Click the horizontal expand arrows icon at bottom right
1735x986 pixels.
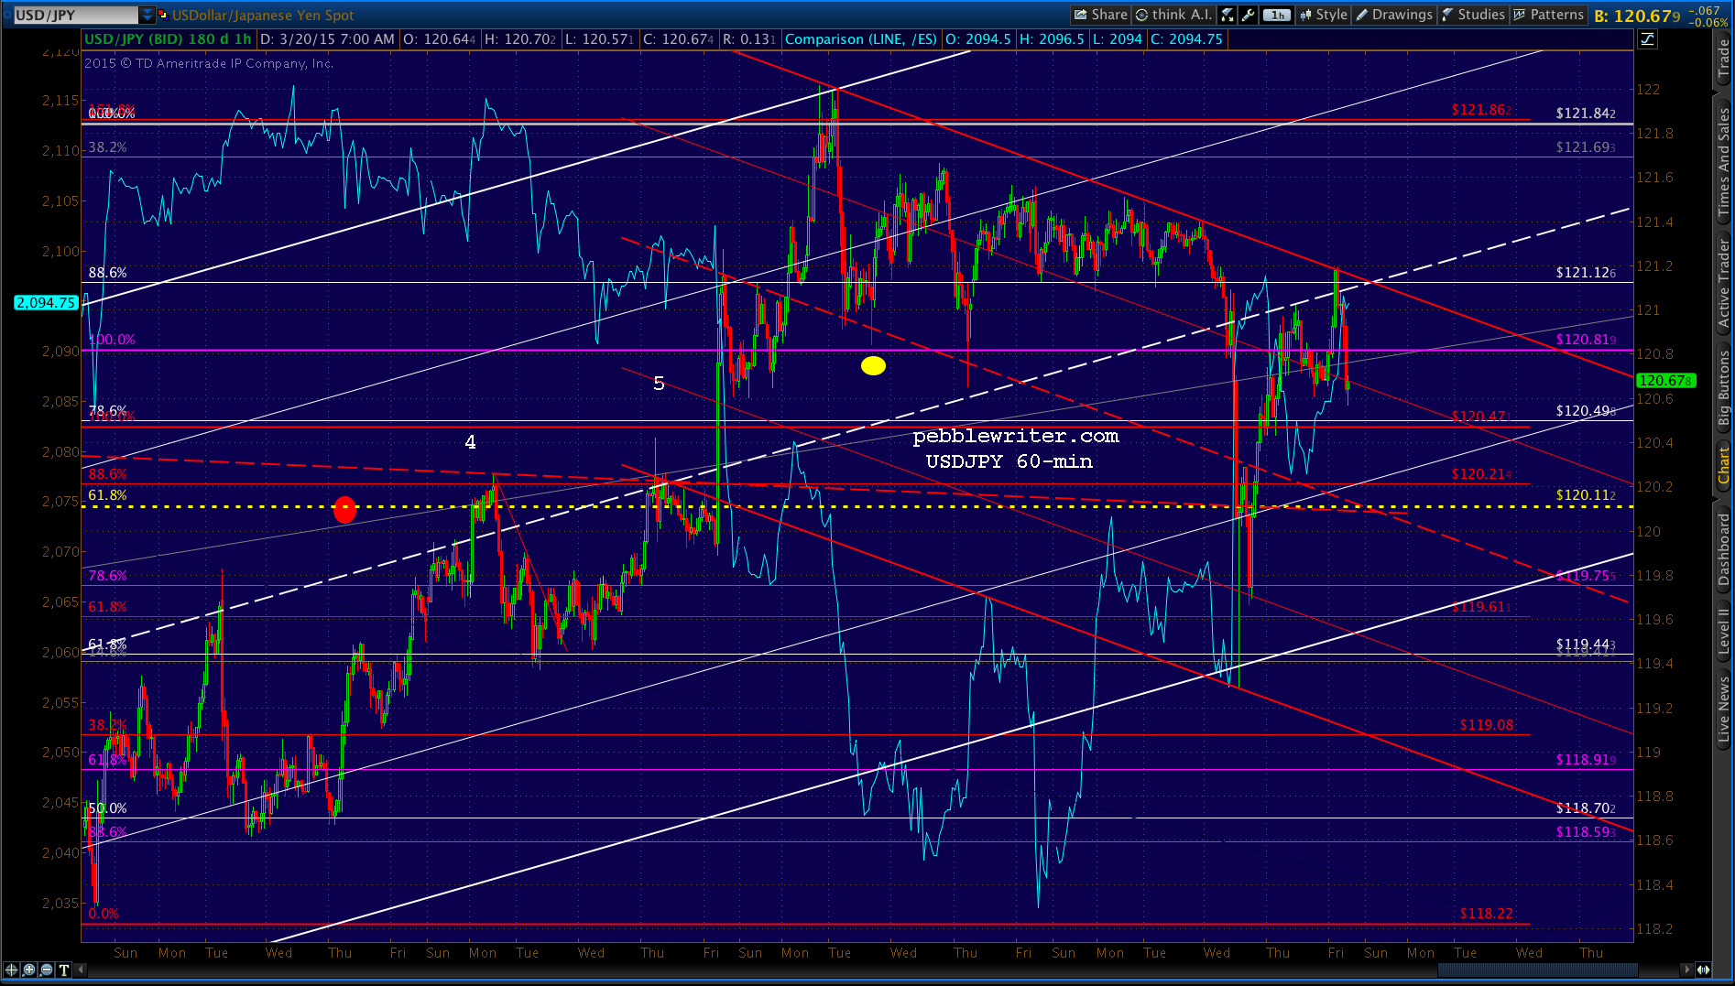point(1703,969)
